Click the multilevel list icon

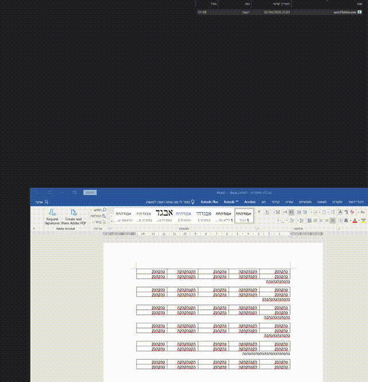tap(315, 212)
